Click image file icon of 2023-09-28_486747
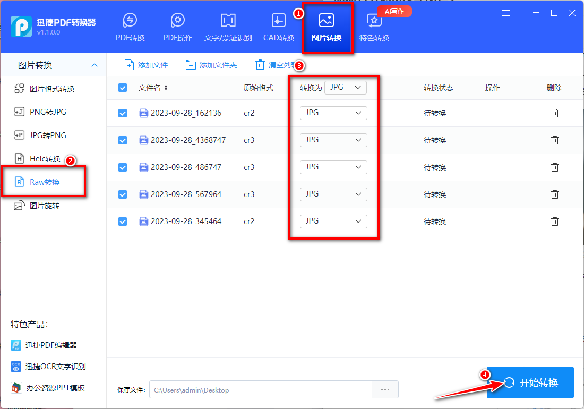Image resolution: width=584 pixels, height=409 pixels. pos(144,167)
